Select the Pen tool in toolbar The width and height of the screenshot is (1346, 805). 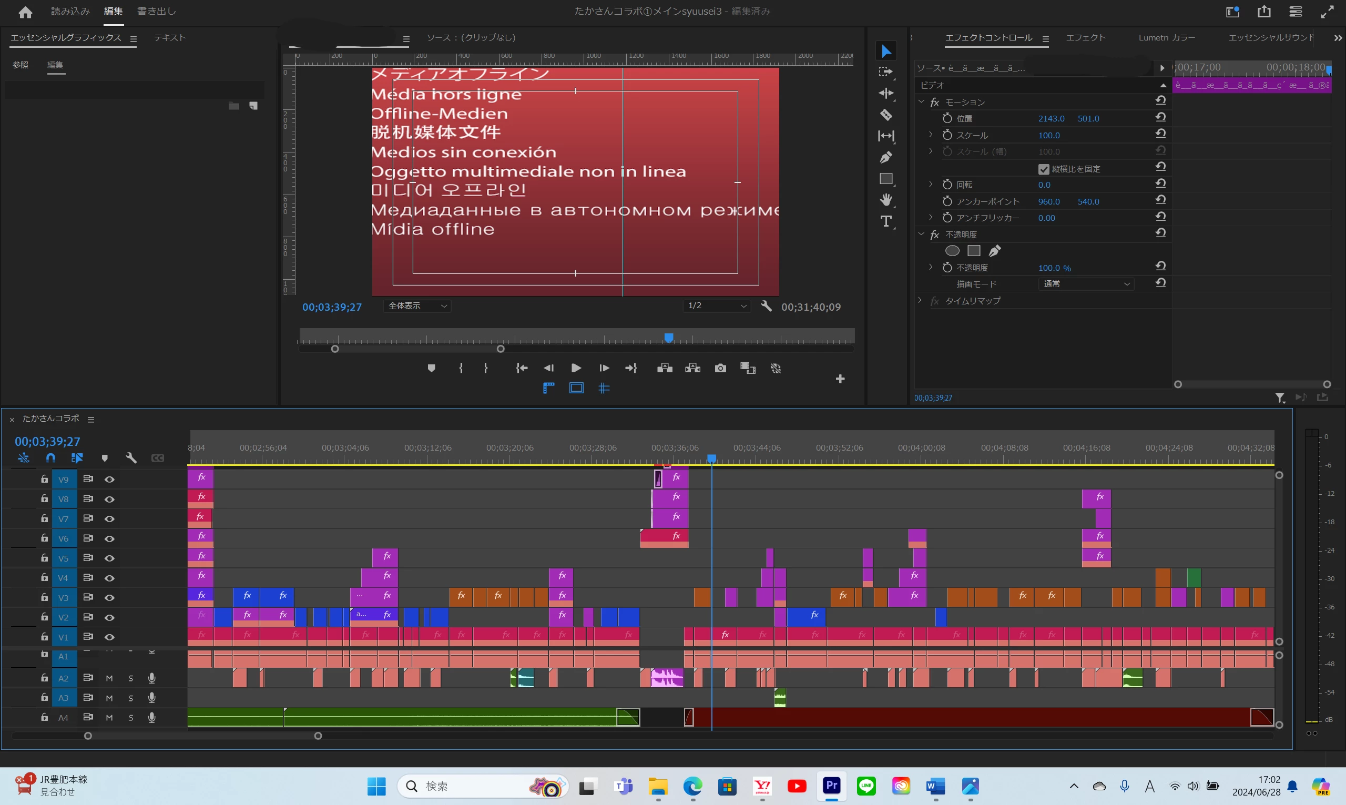(885, 157)
